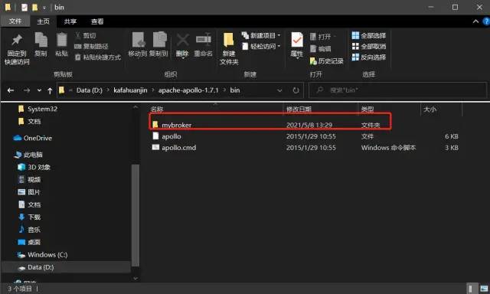
Task: Open the address bar history dropdown
Action: [279, 90]
